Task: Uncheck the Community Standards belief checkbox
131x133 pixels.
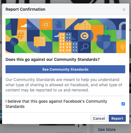Action: 123,104
